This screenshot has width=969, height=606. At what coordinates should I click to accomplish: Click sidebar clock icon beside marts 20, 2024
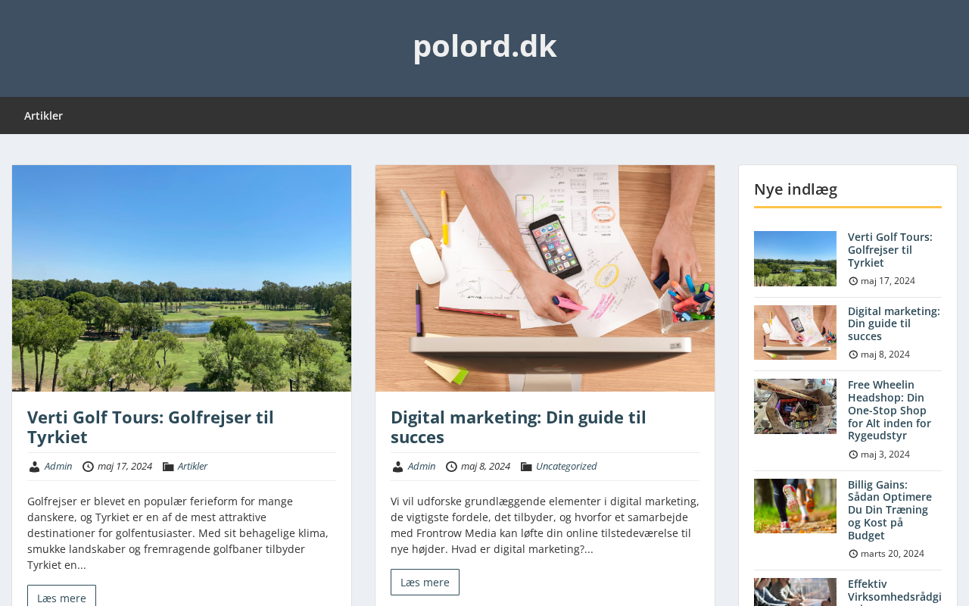[853, 554]
